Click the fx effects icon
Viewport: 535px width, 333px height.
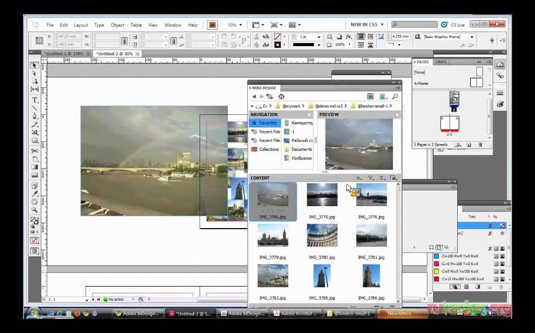click(x=348, y=37)
